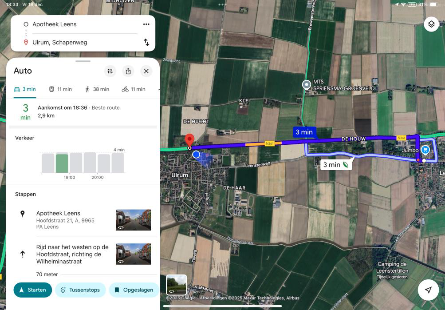Expand panel using the drag handle
Viewport: 445px width, 310px height.
pos(83,61)
